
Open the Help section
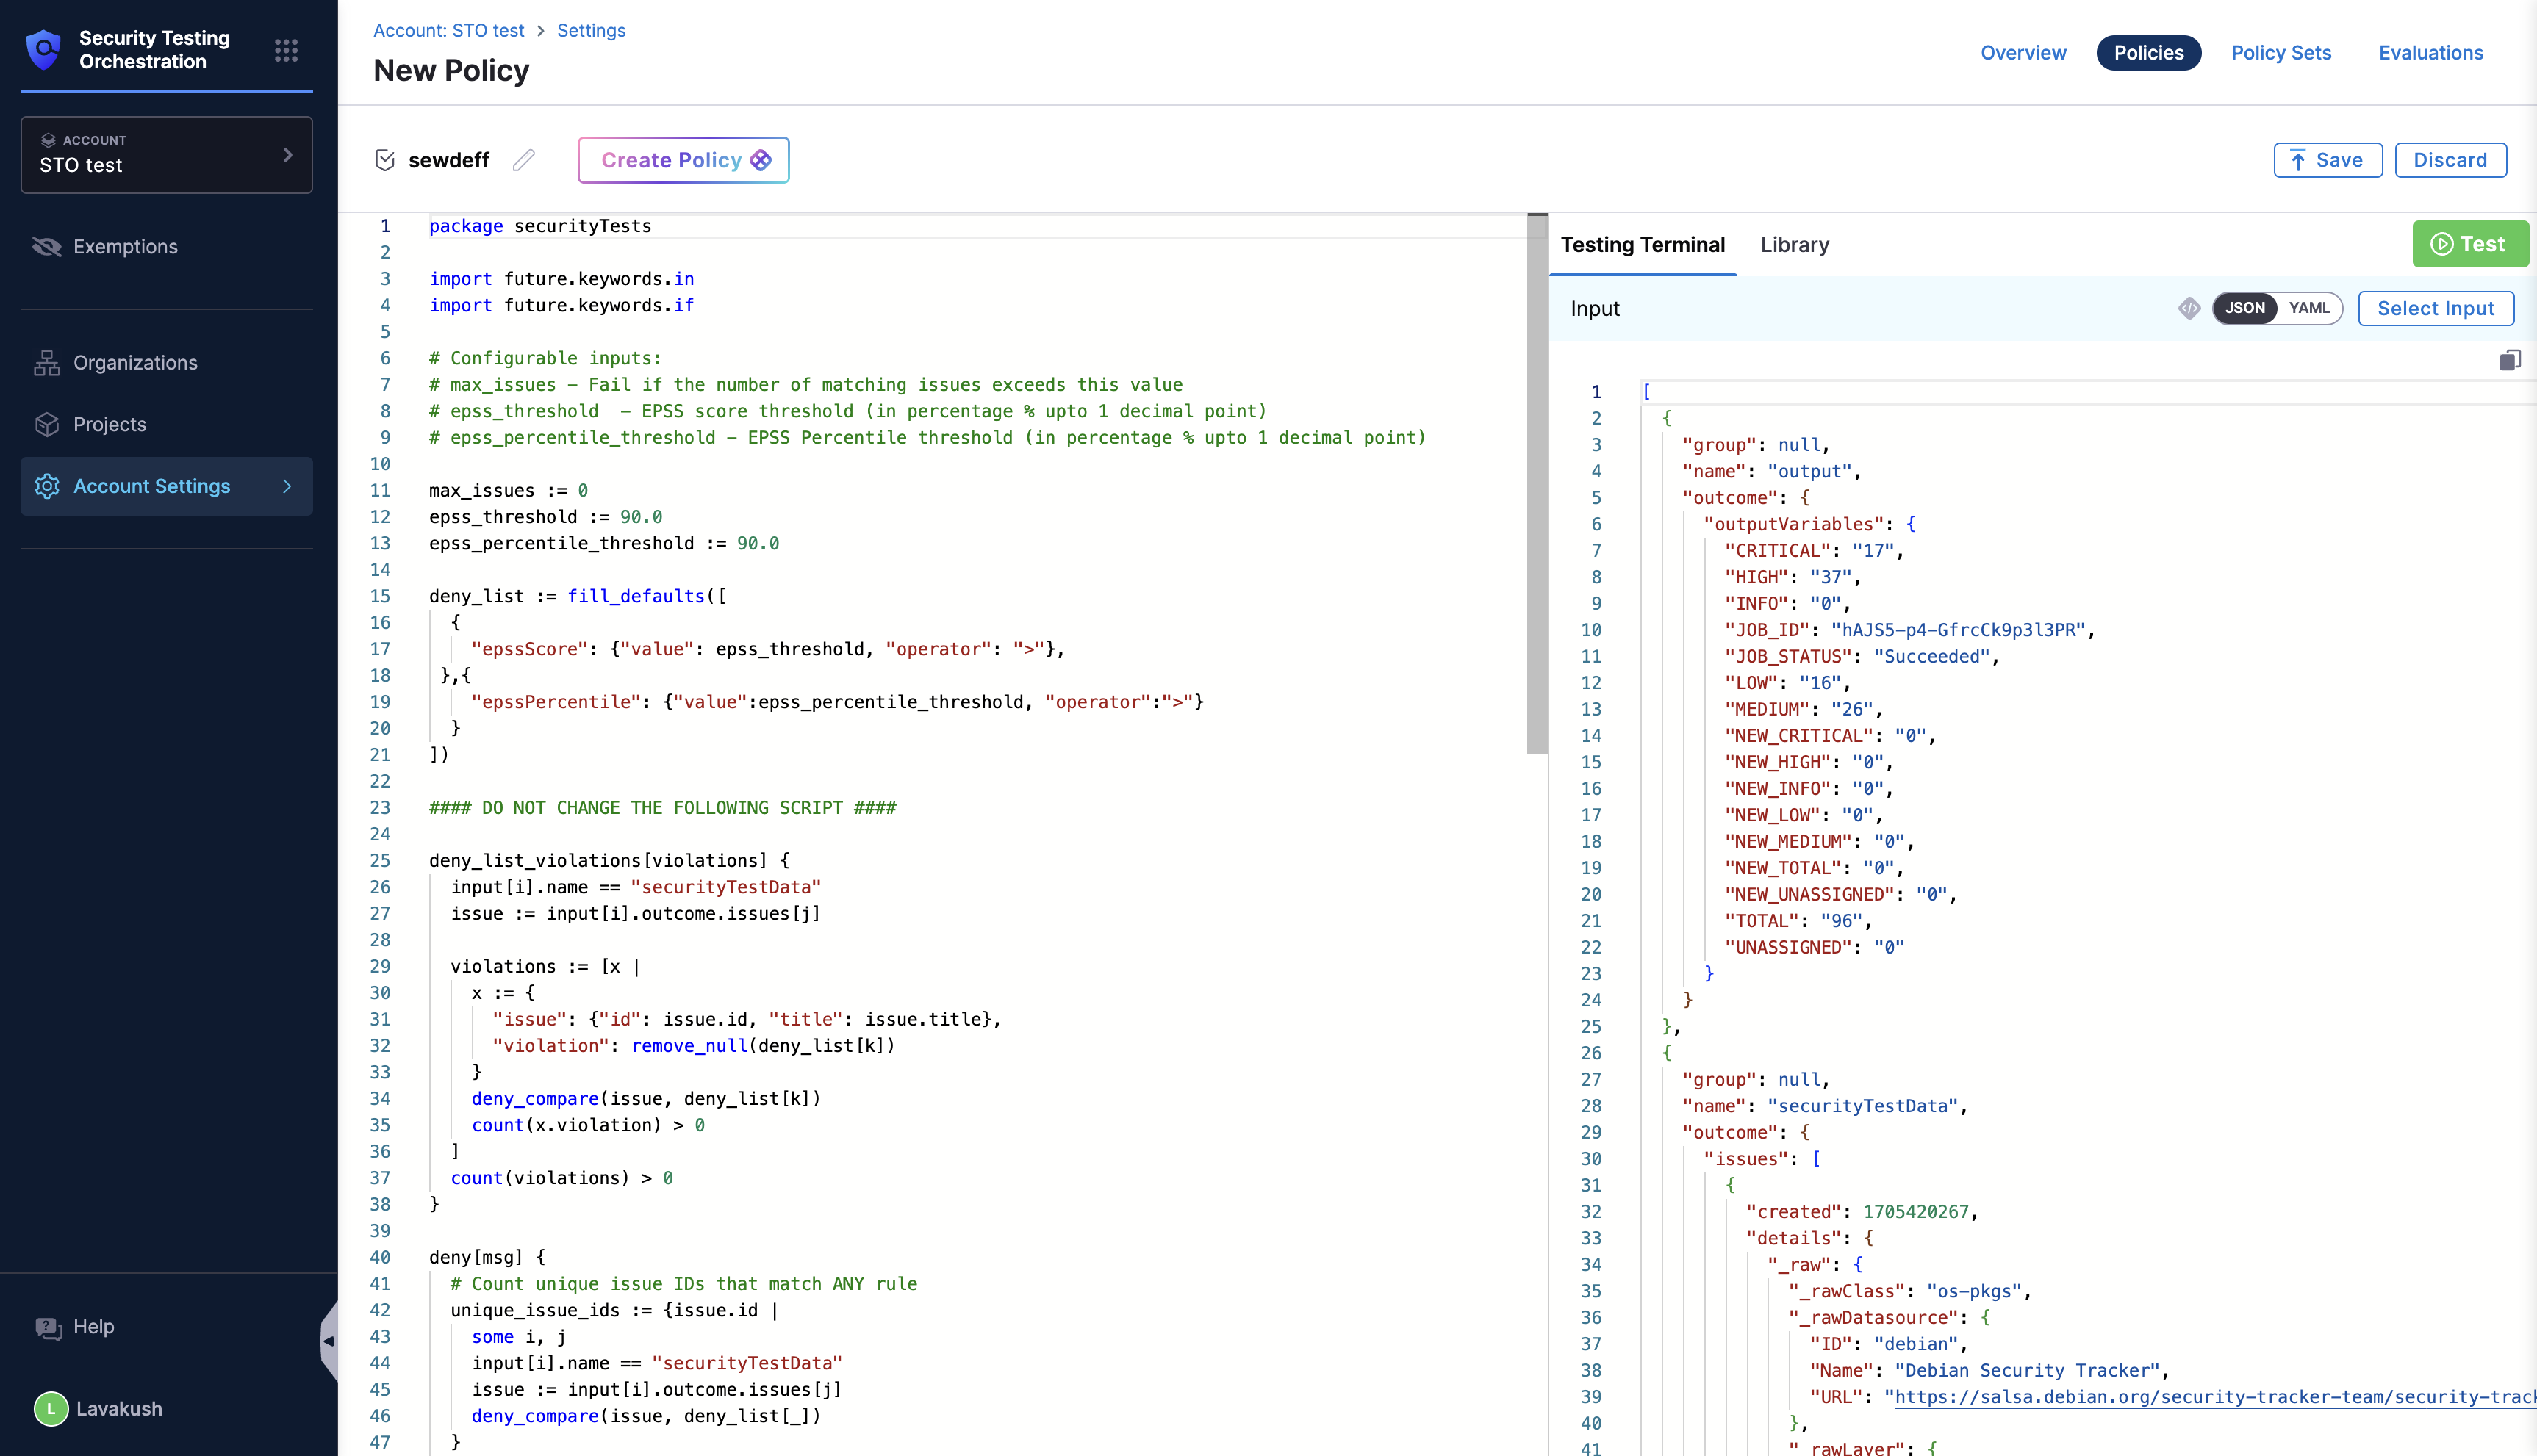click(93, 1327)
